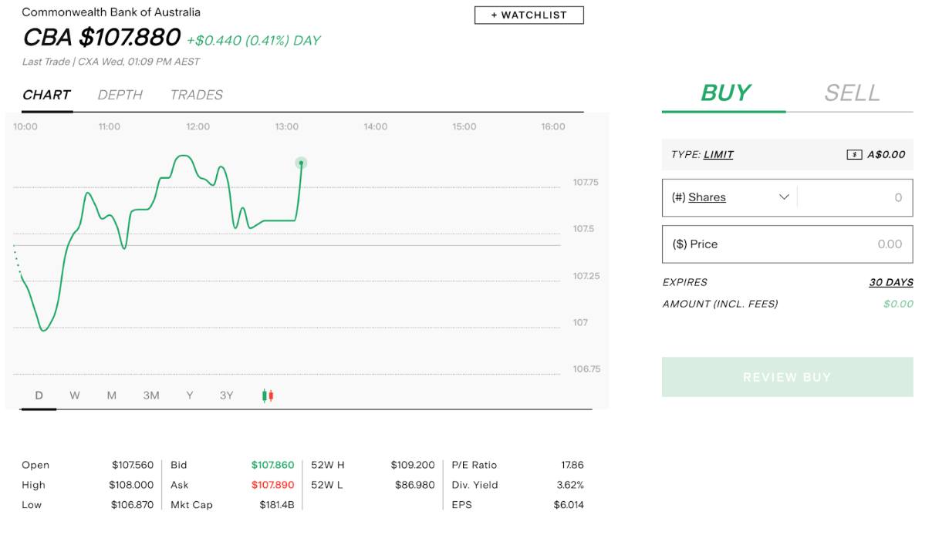Select the D daily chart range

tap(39, 395)
